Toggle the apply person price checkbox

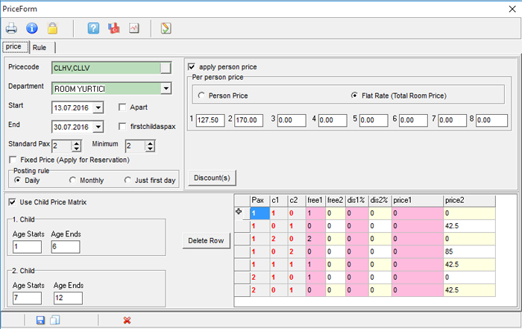tap(192, 67)
